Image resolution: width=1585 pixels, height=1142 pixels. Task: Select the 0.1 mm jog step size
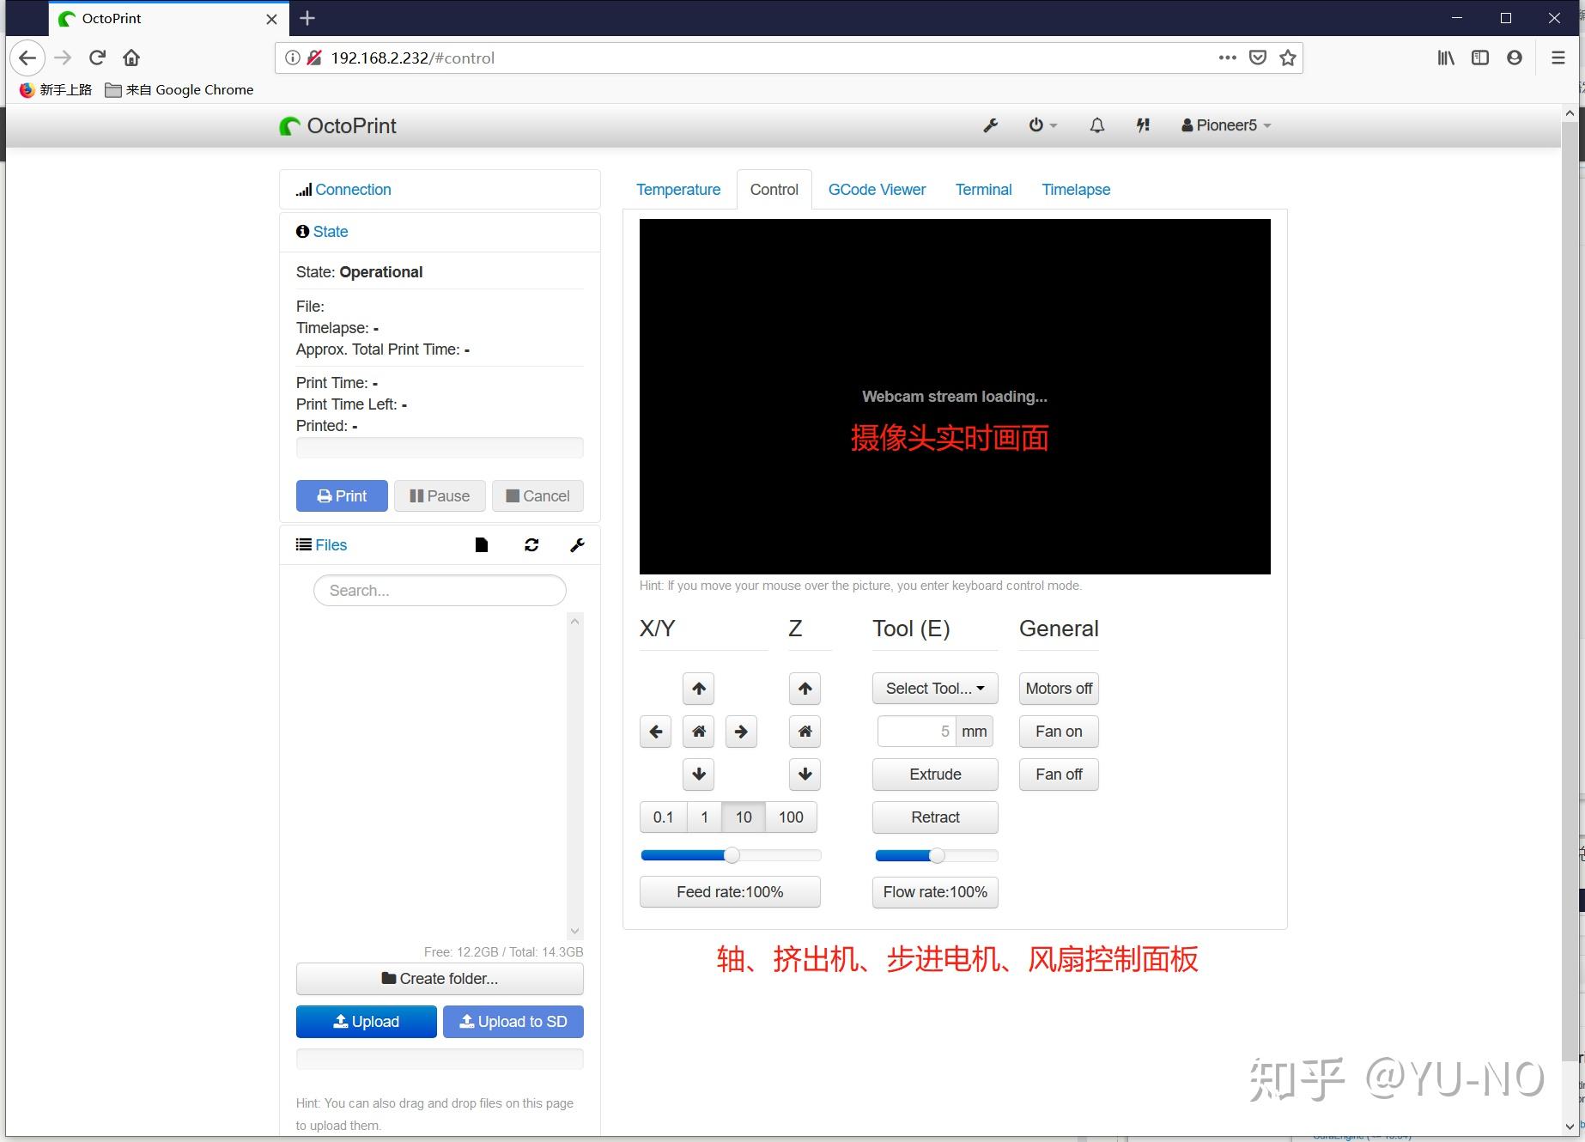tap(663, 817)
